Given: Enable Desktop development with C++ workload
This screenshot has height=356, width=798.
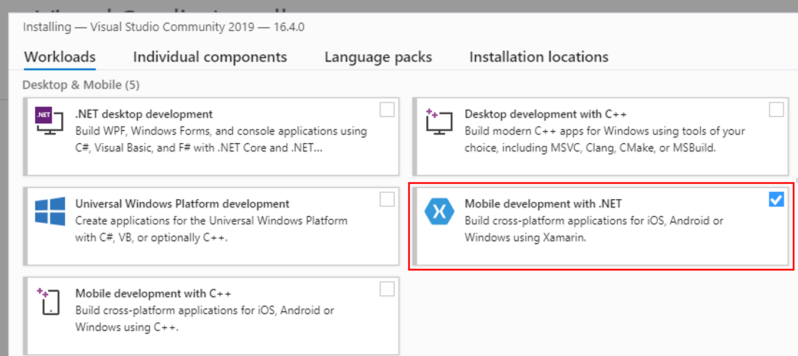Looking at the screenshot, I should tap(776, 109).
